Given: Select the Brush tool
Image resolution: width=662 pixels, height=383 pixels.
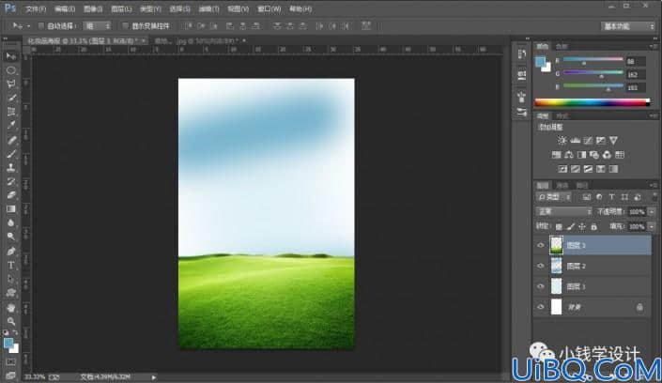Looking at the screenshot, I should click(11, 154).
